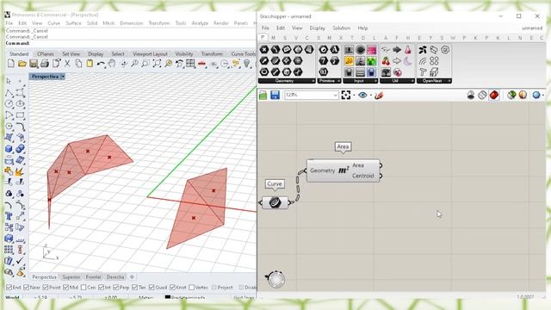
Task: Open Grasshopper file with green folder icon
Action: tap(263, 95)
